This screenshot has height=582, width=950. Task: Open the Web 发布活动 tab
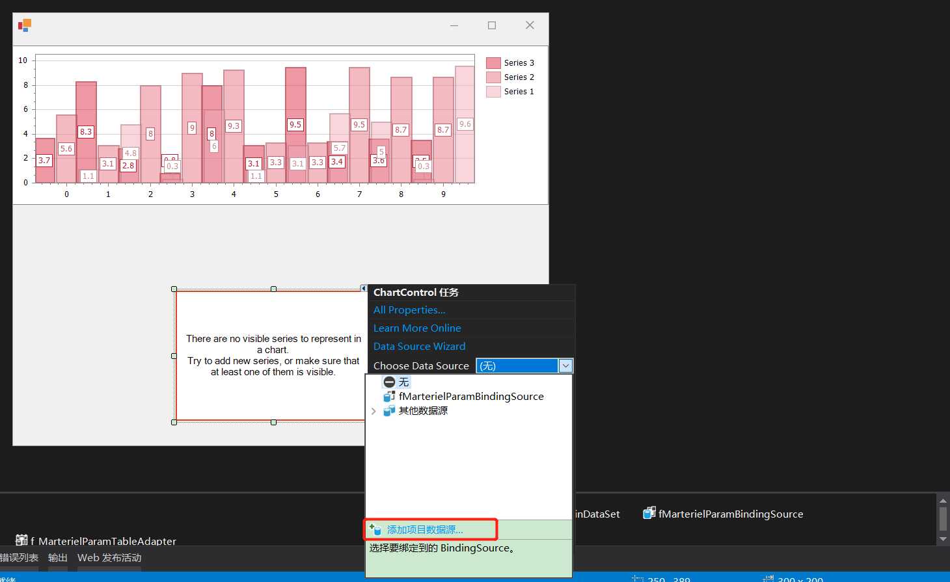pos(109,558)
